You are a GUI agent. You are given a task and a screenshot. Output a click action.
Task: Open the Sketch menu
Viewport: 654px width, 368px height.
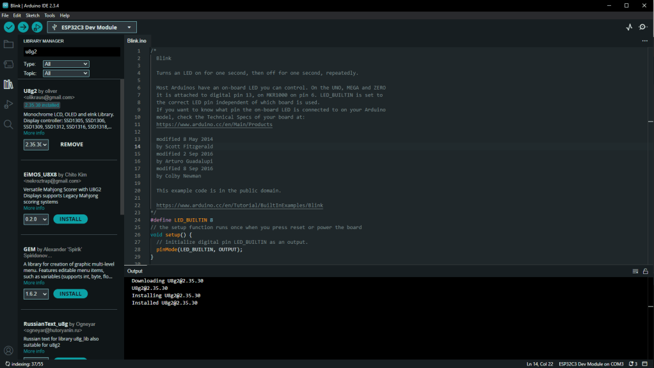click(32, 15)
